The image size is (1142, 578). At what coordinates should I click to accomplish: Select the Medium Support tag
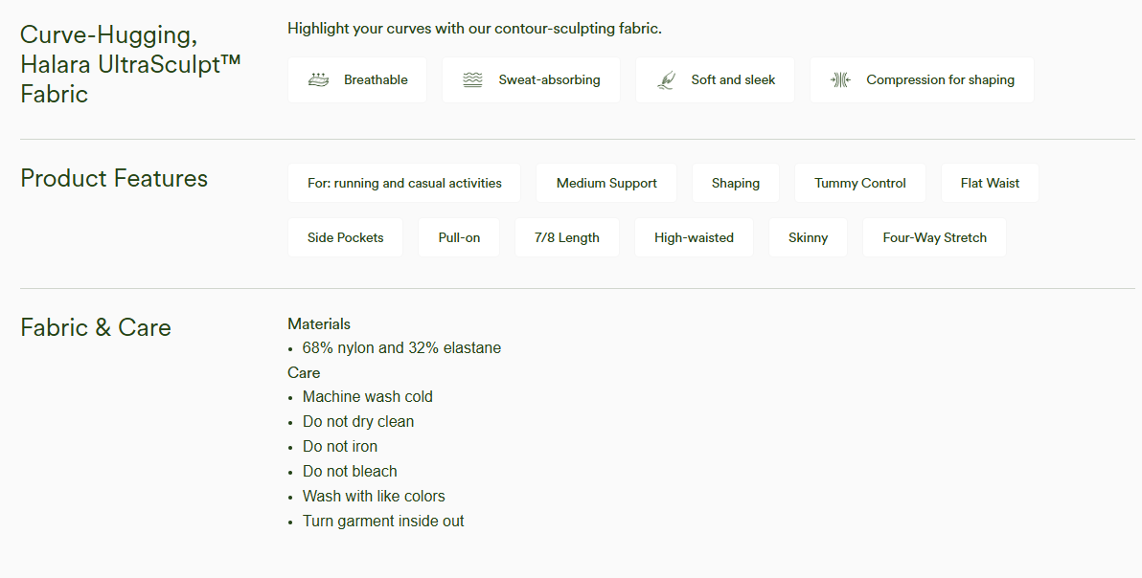point(606,183)
